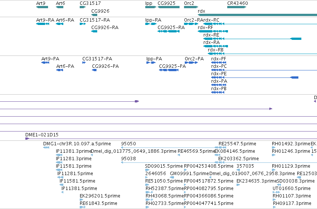Select the Art9 gene label
Screen dimensions: 317x209
(41, 3)
